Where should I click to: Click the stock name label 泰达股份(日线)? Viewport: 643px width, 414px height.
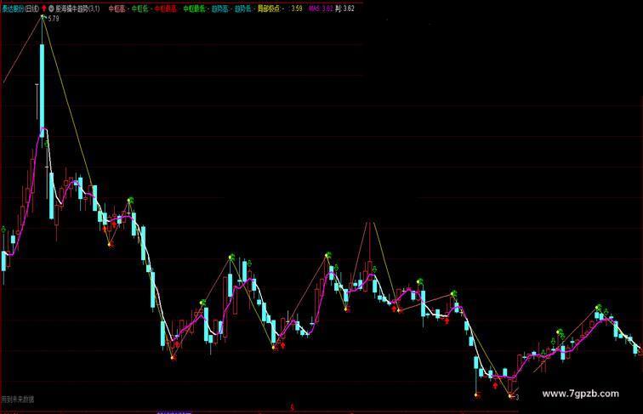[20, 9]
